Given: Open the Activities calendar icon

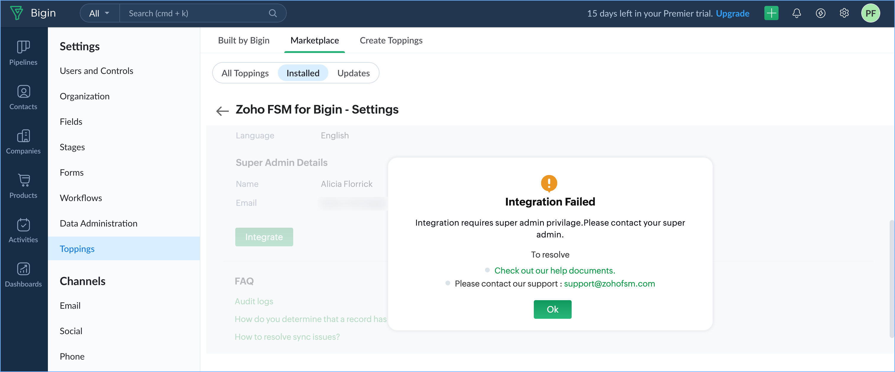Looking at the screenshot, I should tap(23, 225).
